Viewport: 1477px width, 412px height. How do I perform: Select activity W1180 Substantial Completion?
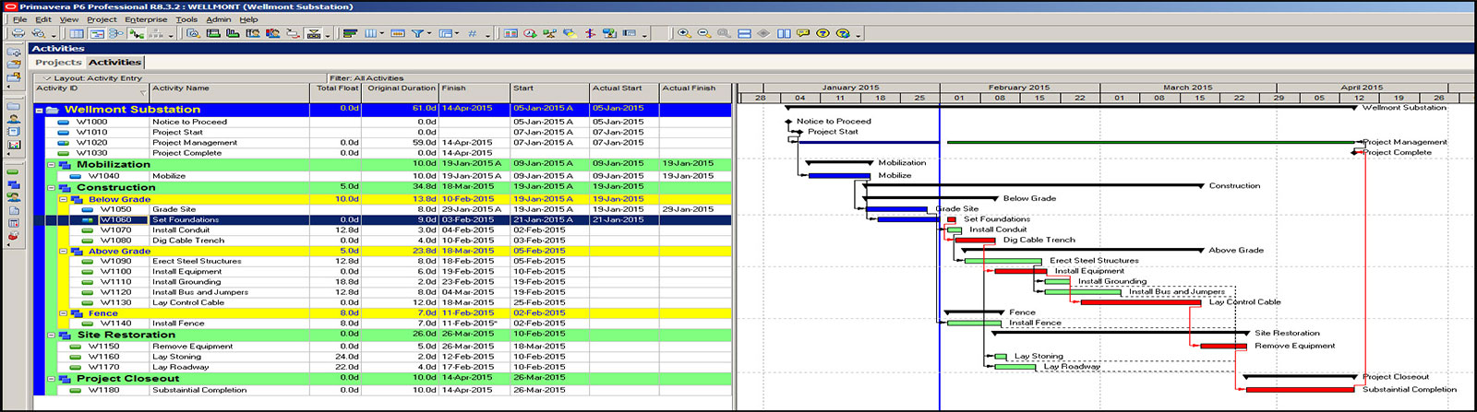click(x=383, y=390)
